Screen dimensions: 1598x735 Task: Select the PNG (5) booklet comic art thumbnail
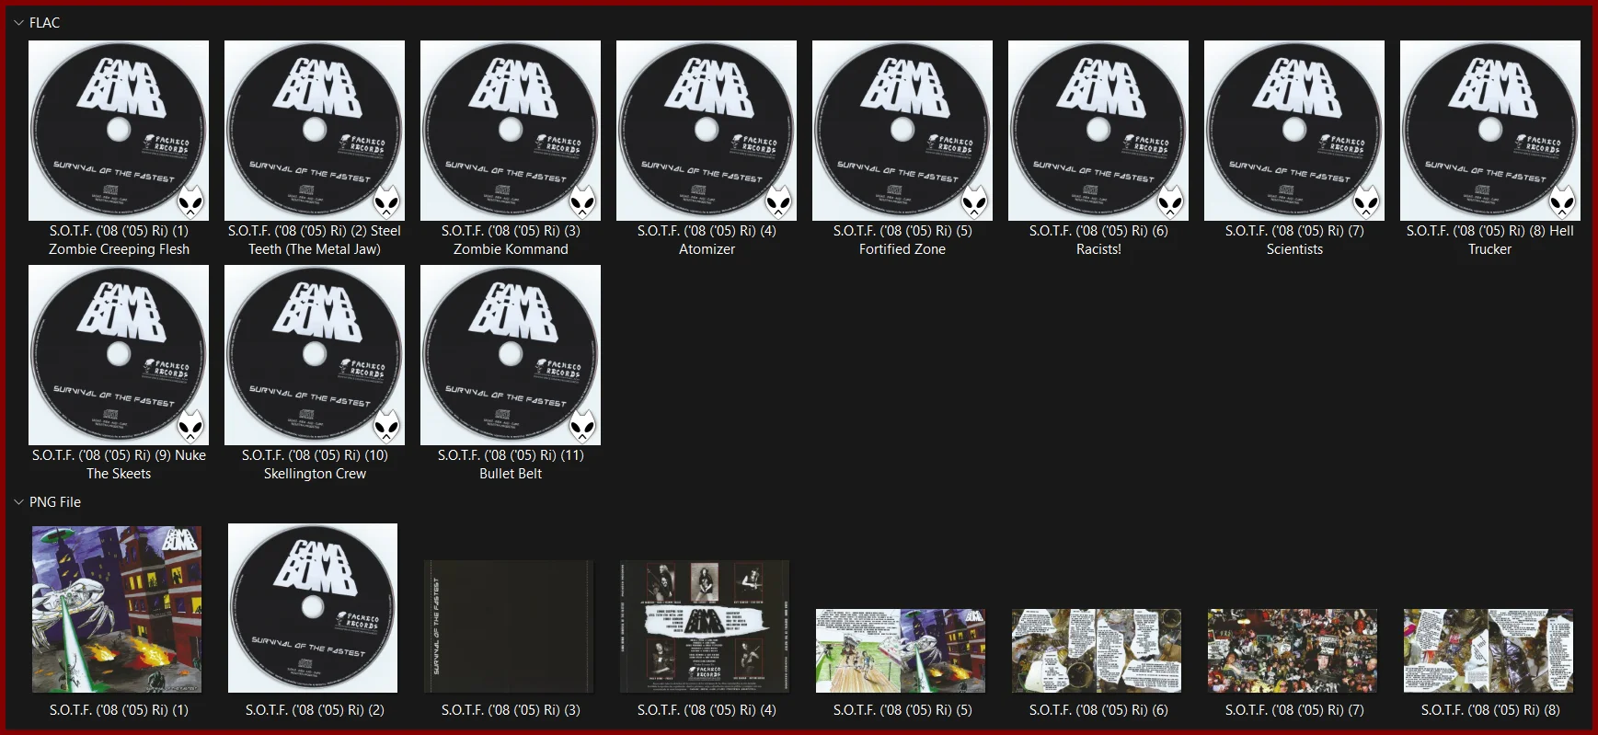[x=901, y=650]
